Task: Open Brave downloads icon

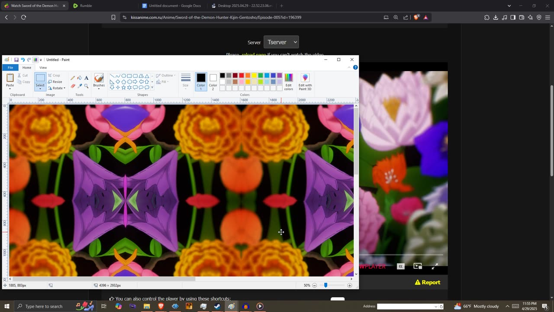Action: point(496,17)
